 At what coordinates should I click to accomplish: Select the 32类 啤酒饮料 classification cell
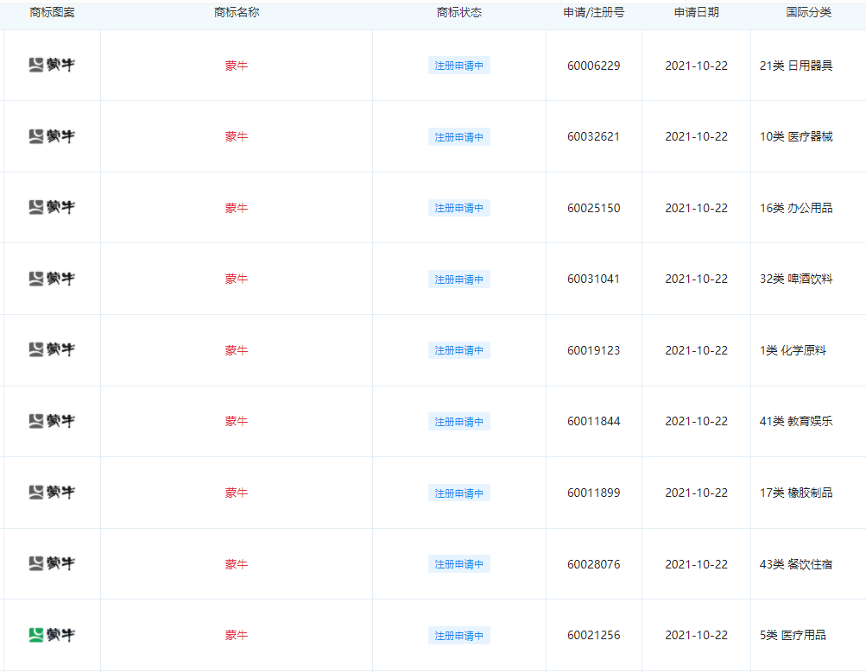click(x=796, y=279)
